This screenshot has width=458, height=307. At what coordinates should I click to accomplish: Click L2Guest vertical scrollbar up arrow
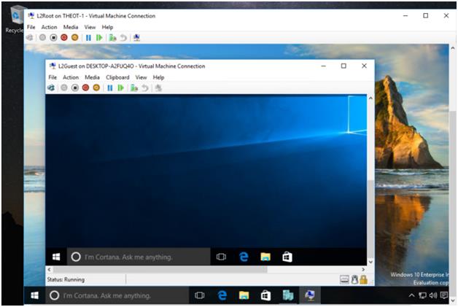(370, 98)
